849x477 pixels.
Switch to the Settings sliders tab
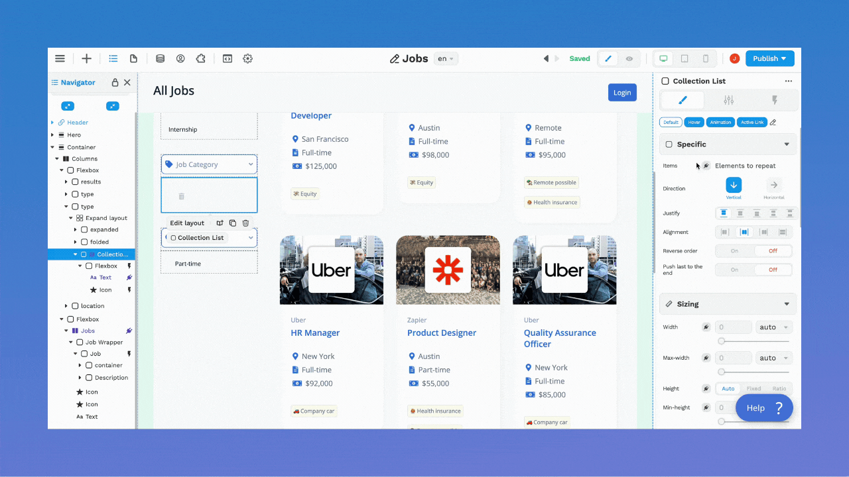(x=728, y=100)
